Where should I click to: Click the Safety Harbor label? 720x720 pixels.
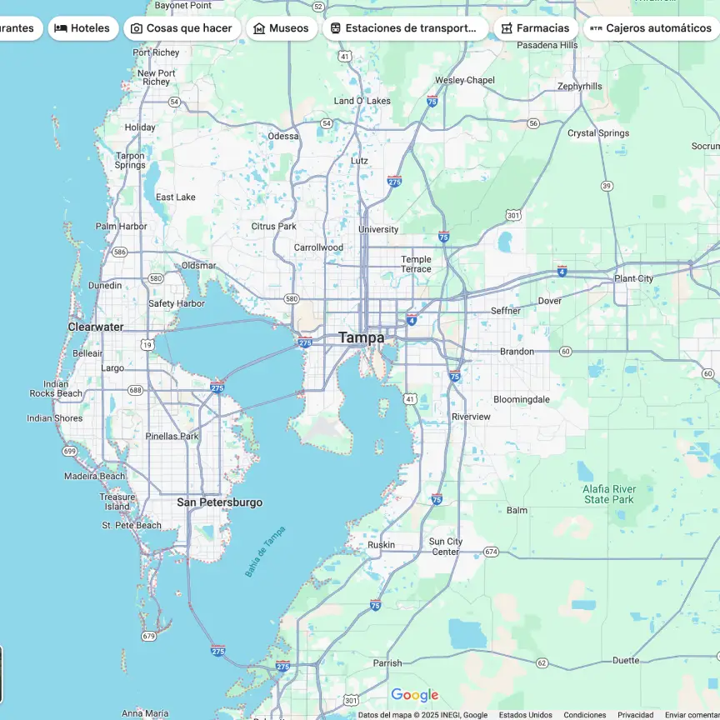(177, 303)
